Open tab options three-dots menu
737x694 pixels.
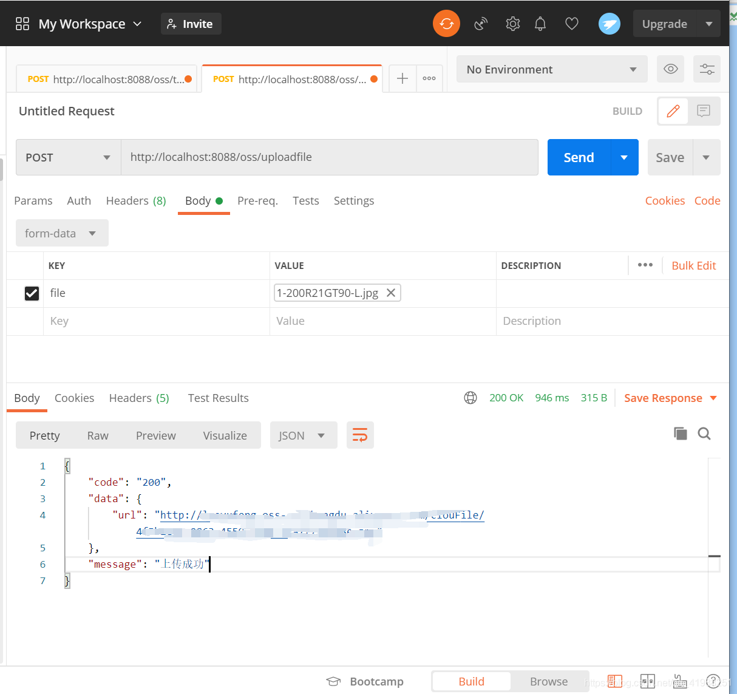click(x=429, y=78)
